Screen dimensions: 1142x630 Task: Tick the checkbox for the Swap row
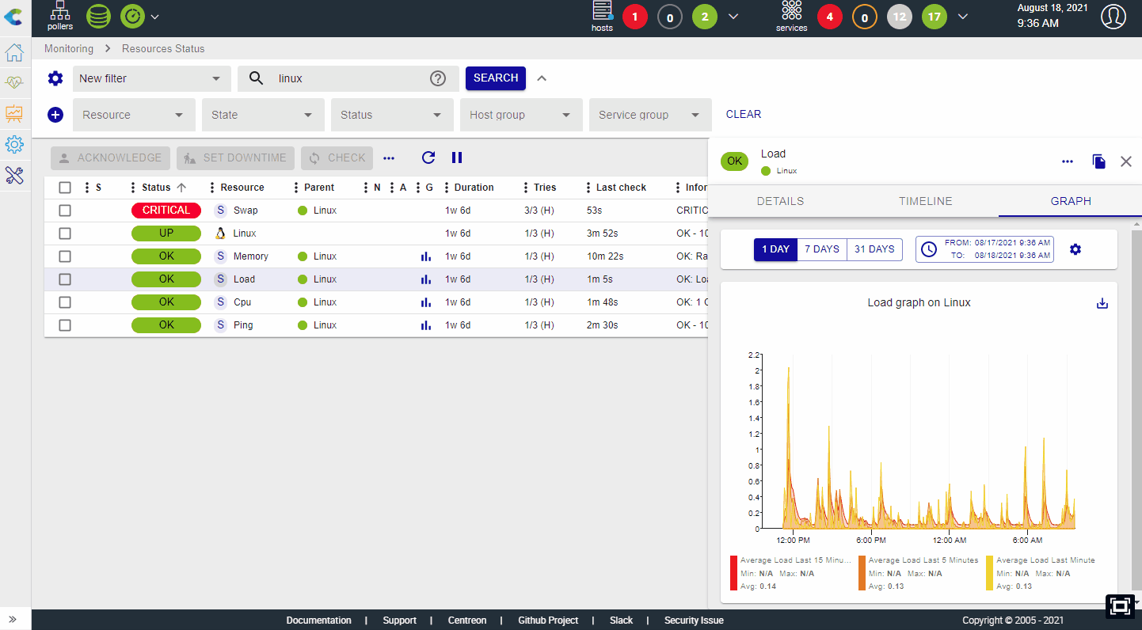(x=65, y=211)
